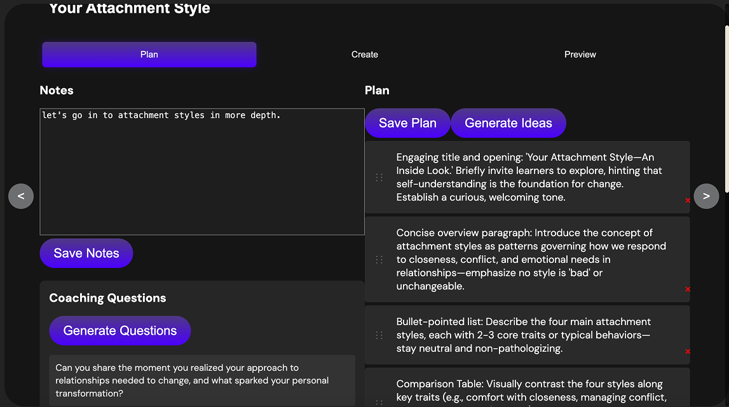
Task: Go to the Preview tab
Action: coord(580,55)
